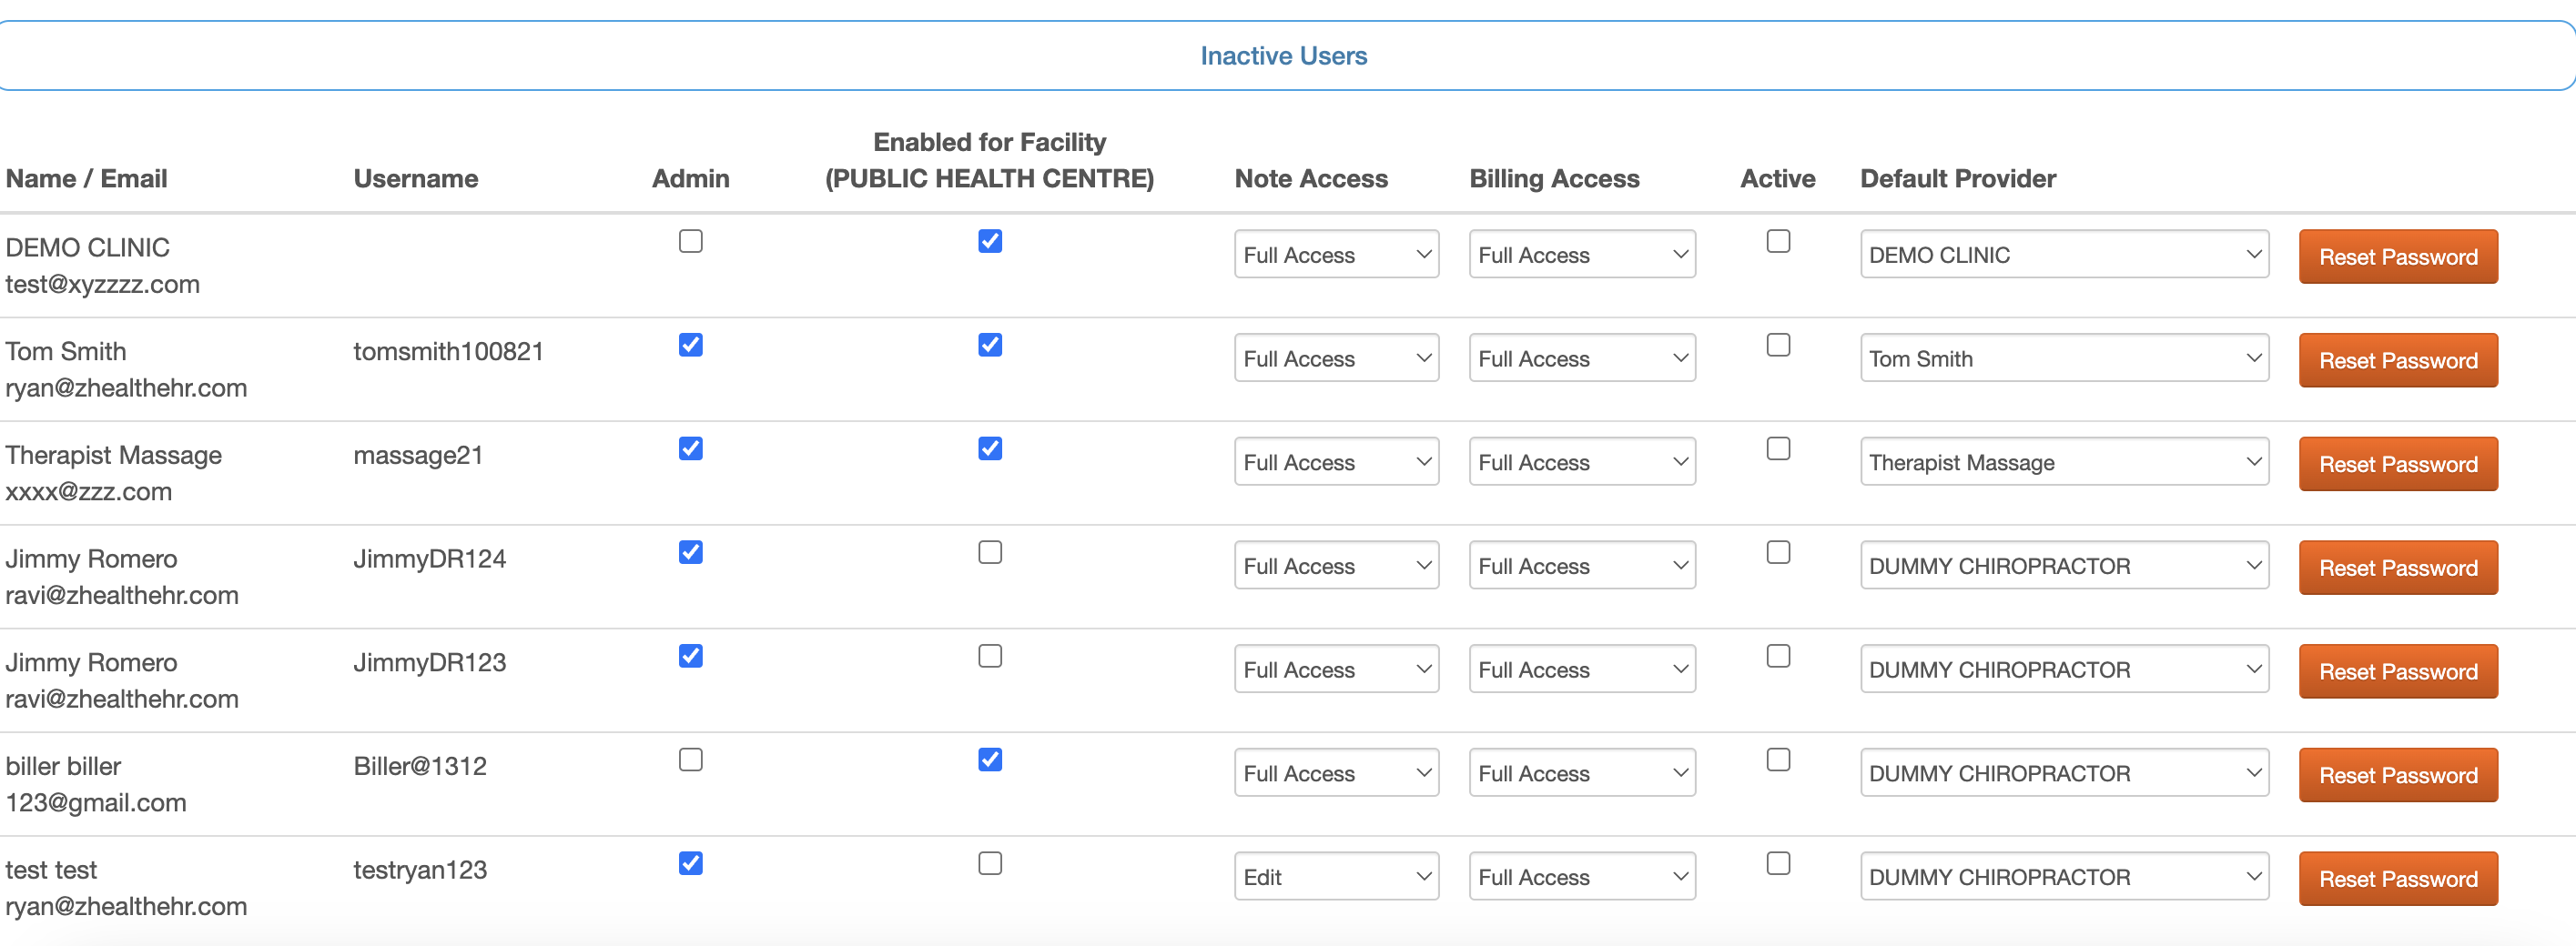The image size is (2576, 946).
Task: Toggle Admin checkbox for DEMO CLINIC
Action: coord(690,242)
